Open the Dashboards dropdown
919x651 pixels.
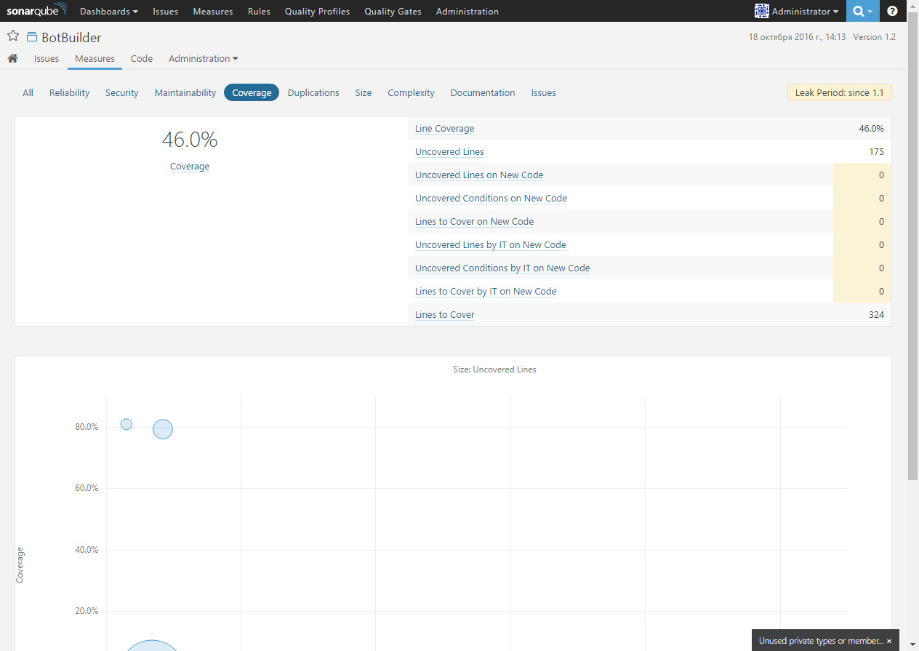(x=108, y=11)
